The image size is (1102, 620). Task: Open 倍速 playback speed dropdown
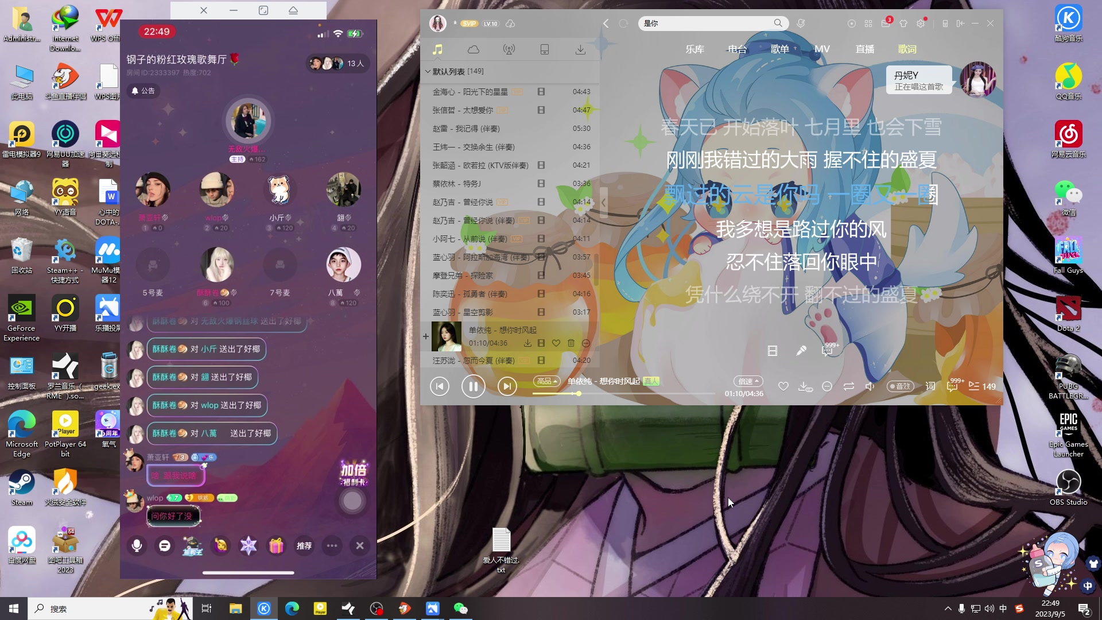[748, 381]
